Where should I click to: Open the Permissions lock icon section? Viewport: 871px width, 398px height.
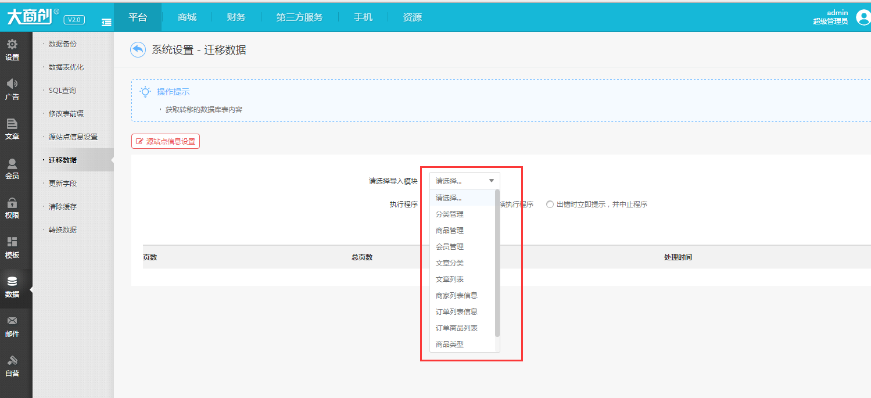pos(12,203)
